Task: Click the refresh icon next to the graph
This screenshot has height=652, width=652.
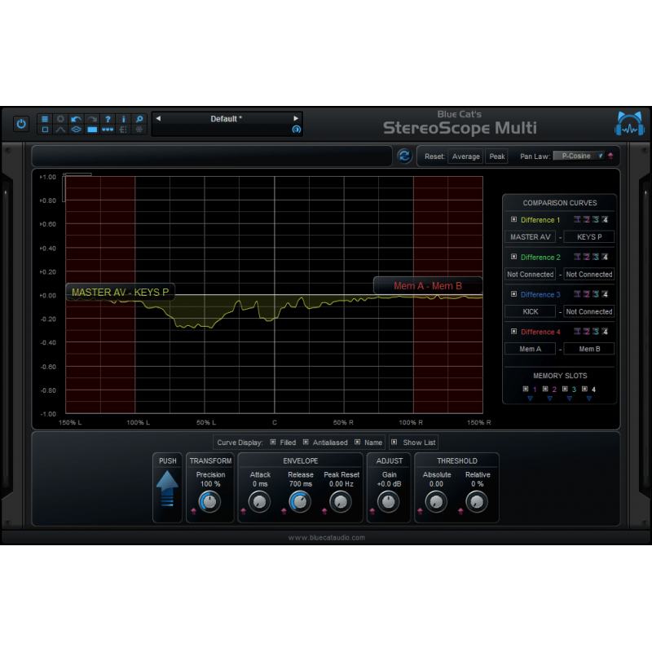Action: [x=405, y=156]
